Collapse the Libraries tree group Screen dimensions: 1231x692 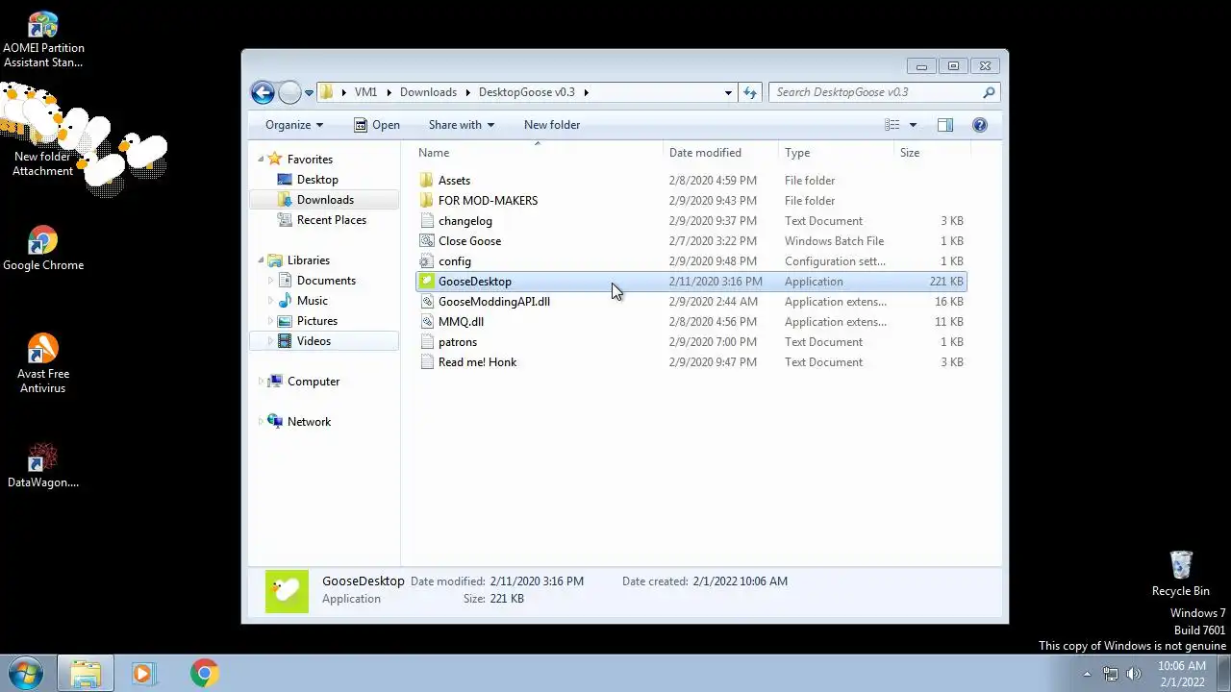261,260
